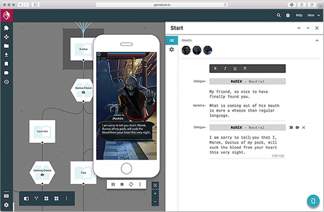Open the bookmark icon in left sidebar

(6, 64)
